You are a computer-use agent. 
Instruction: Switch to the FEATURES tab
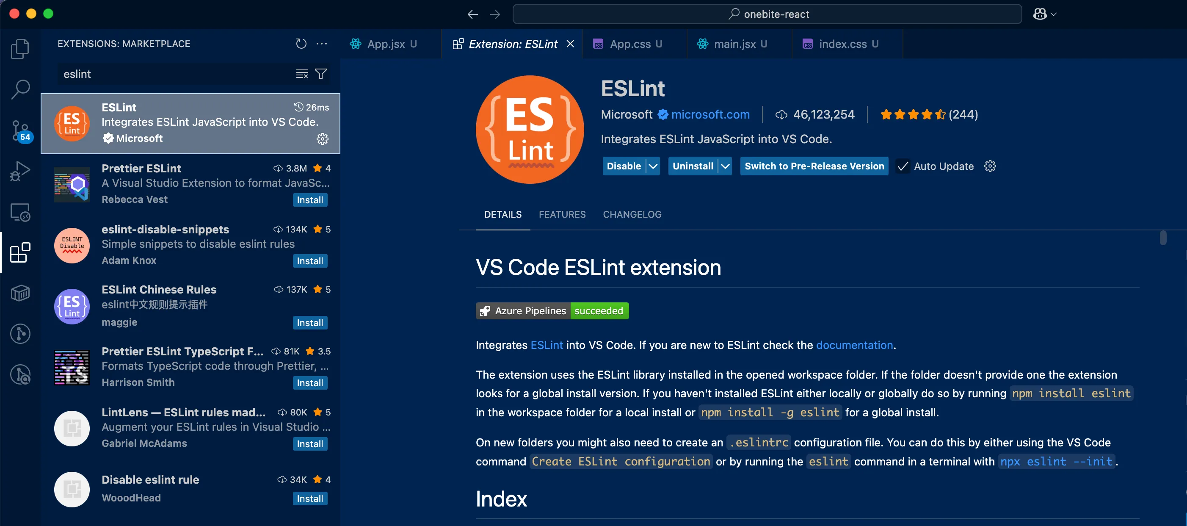562,214
